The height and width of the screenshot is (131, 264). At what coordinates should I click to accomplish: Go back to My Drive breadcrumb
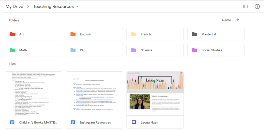(x=14, y=6)
